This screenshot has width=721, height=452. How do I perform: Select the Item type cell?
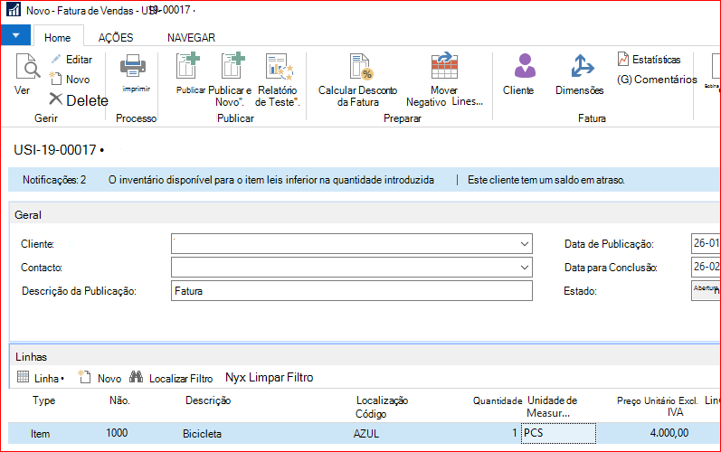pos(41,434)
